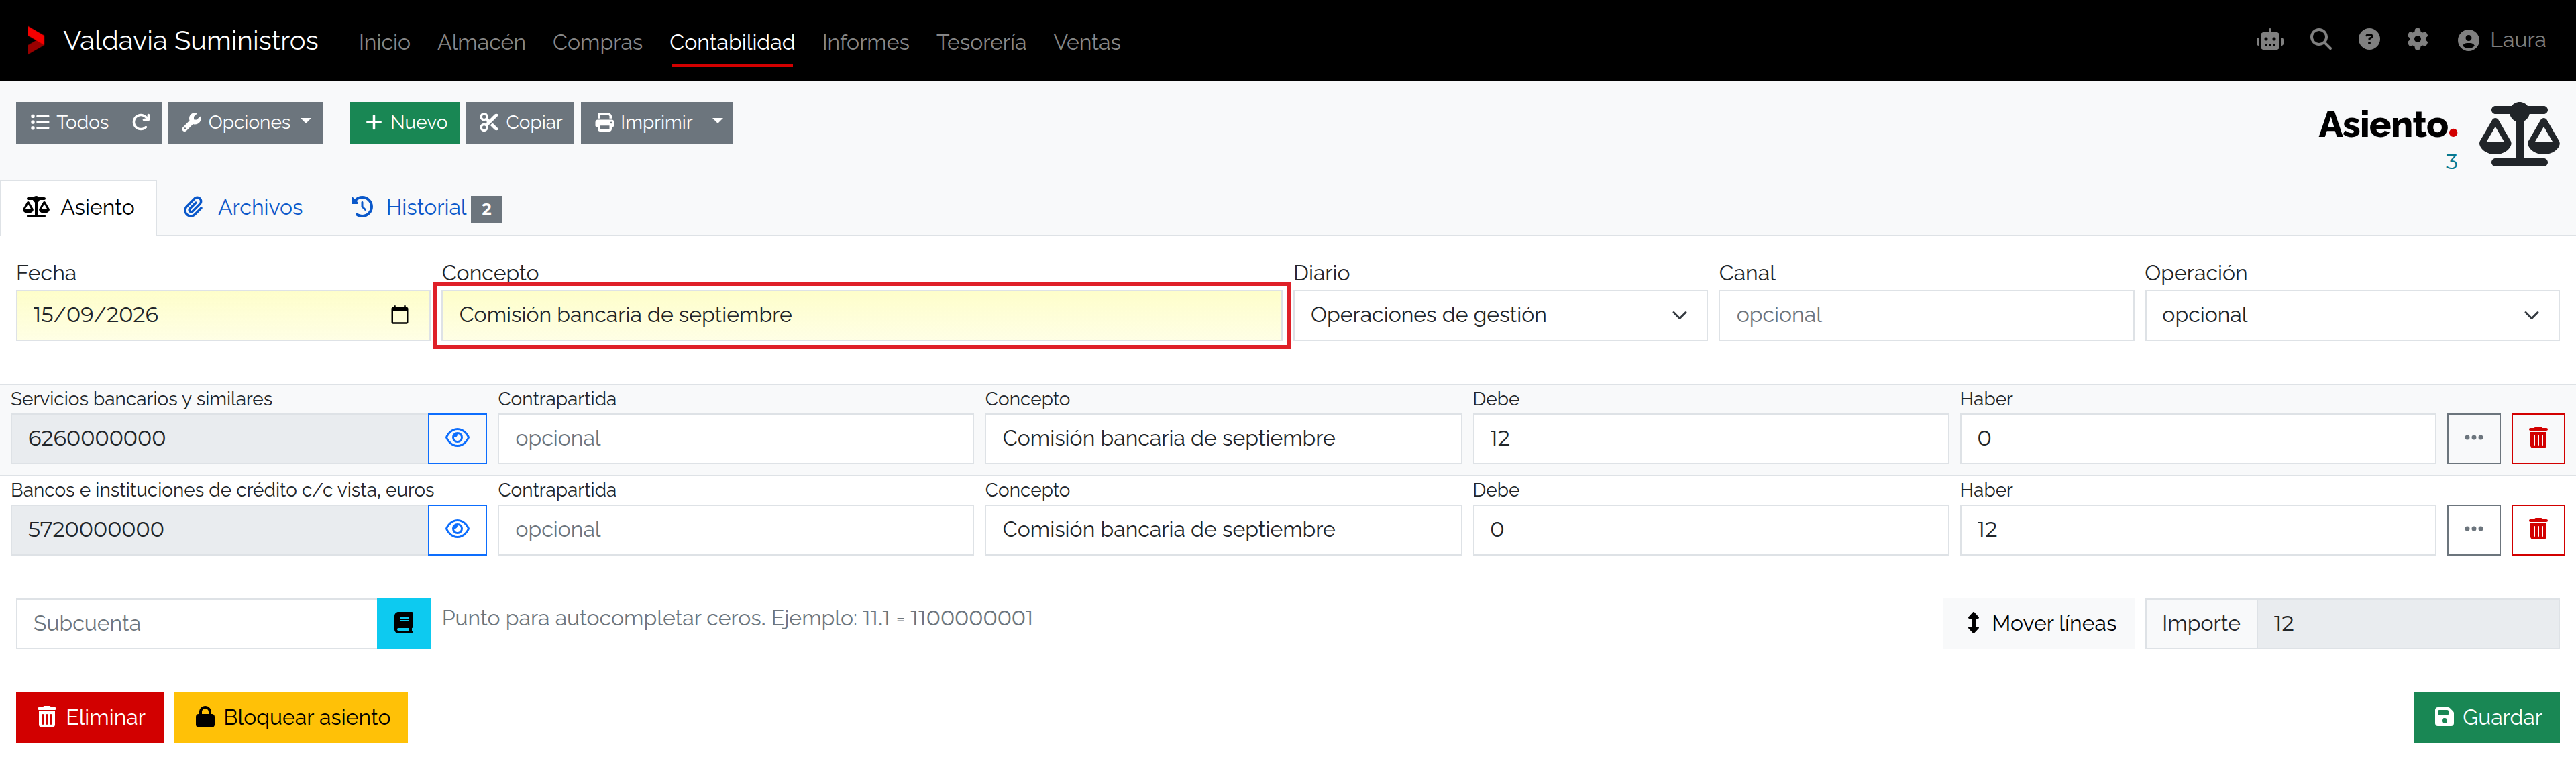Open the settings gear icon
The height and width of the screenshot is (781, 2576).
click(2417, 40)
